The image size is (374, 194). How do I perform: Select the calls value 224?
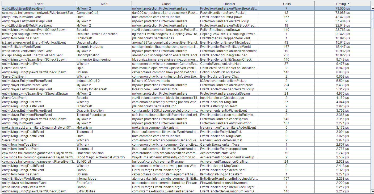(287, 85)
